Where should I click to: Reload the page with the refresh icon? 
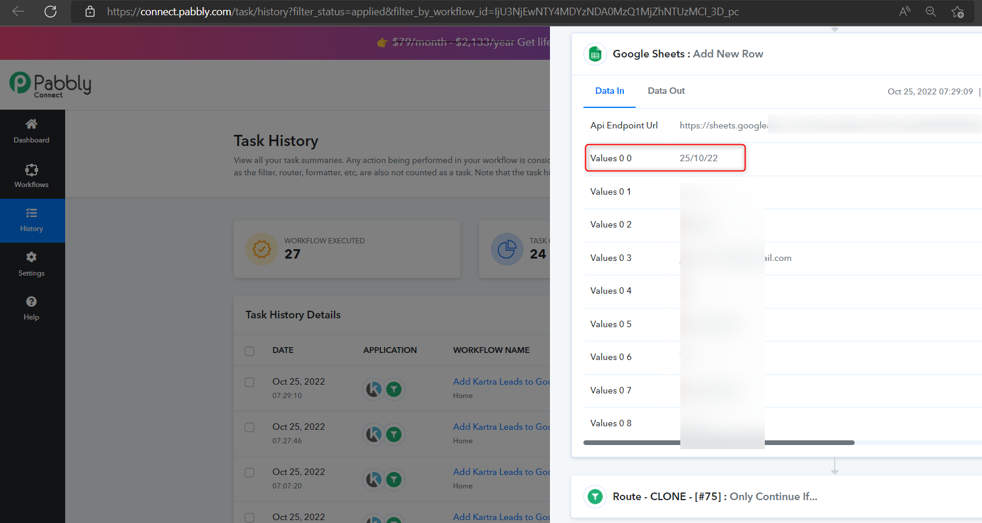click(50, 12)
